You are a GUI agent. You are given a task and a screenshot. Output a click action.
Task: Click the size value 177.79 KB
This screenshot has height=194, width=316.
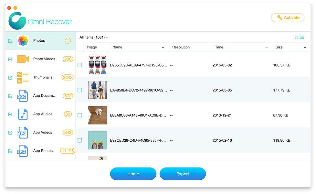[282, 90]
